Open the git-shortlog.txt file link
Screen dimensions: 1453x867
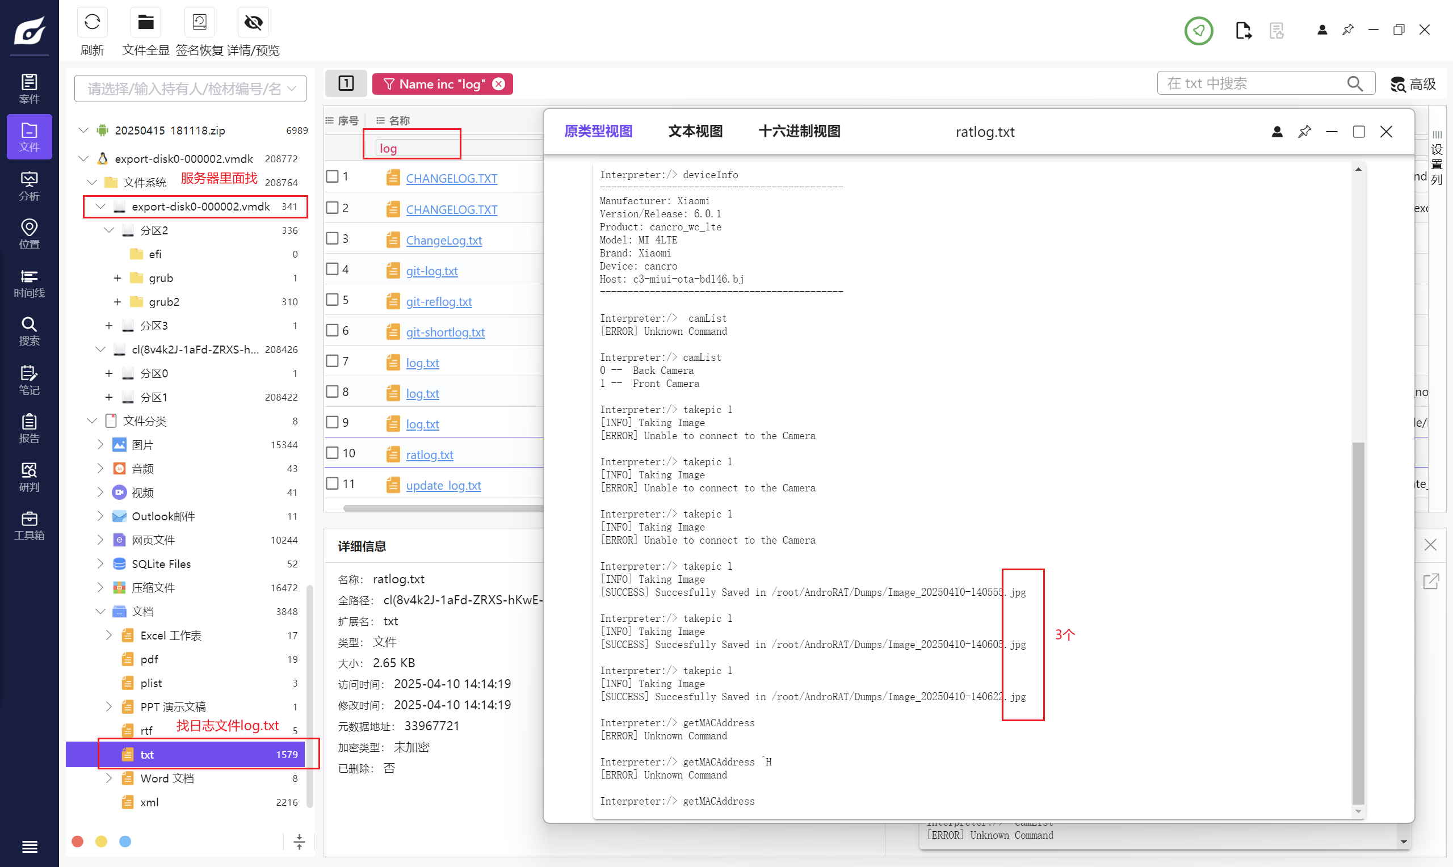[445, 333]
